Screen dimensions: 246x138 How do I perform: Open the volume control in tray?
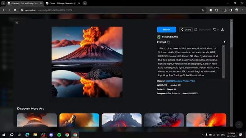coord(218,135)
